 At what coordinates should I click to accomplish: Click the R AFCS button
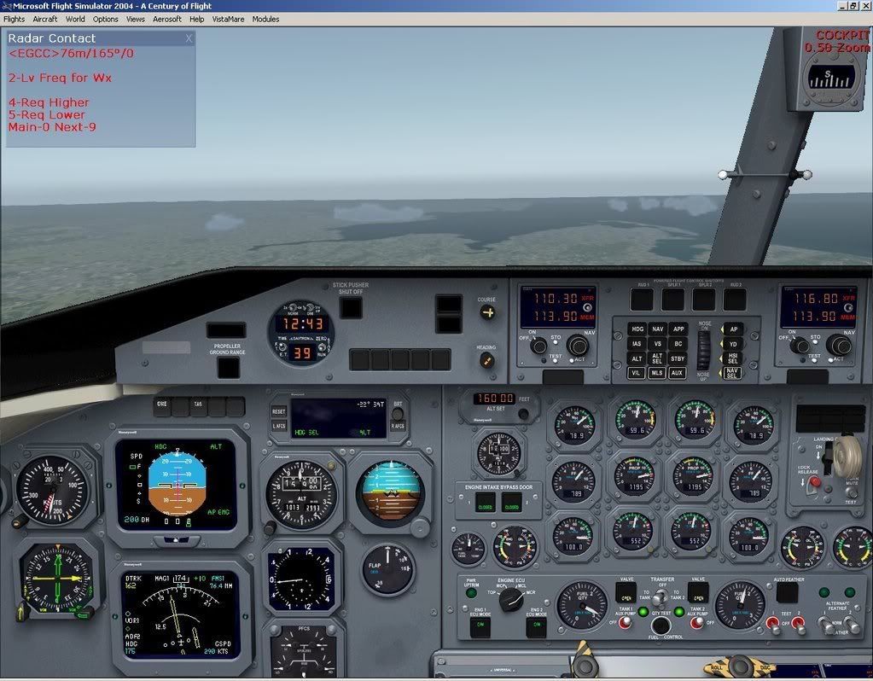pyautogui.click(x=398, y=427)
